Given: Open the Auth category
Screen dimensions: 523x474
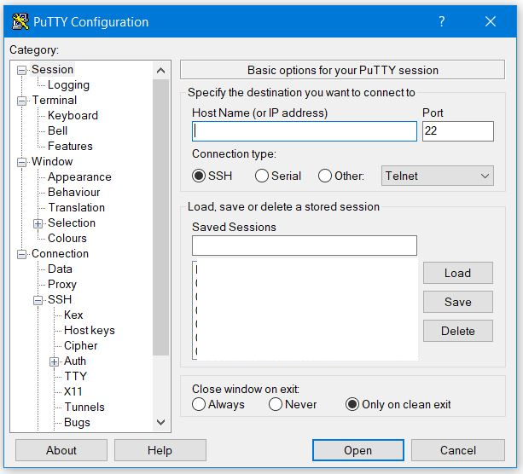Looking at the screenshot, I should click(x=75, y=361).
